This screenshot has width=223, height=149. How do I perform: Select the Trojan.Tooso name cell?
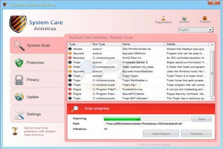(x=130, y=76)
